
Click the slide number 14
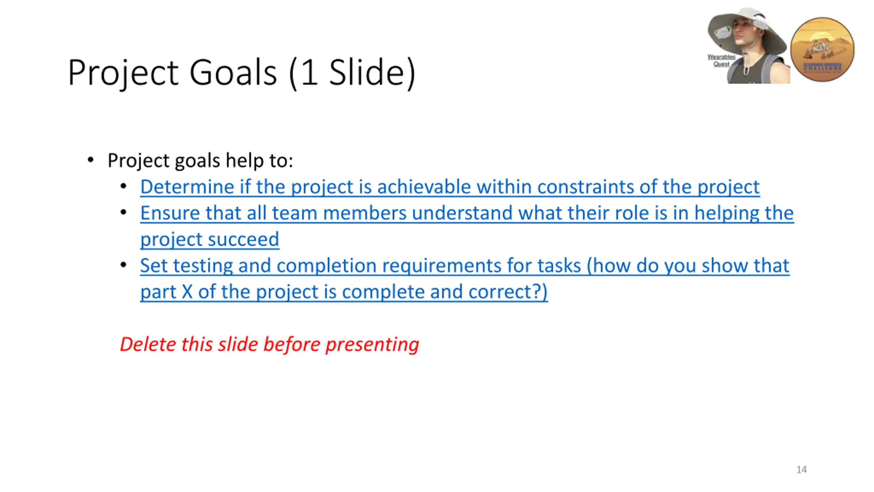click(801, 470)
